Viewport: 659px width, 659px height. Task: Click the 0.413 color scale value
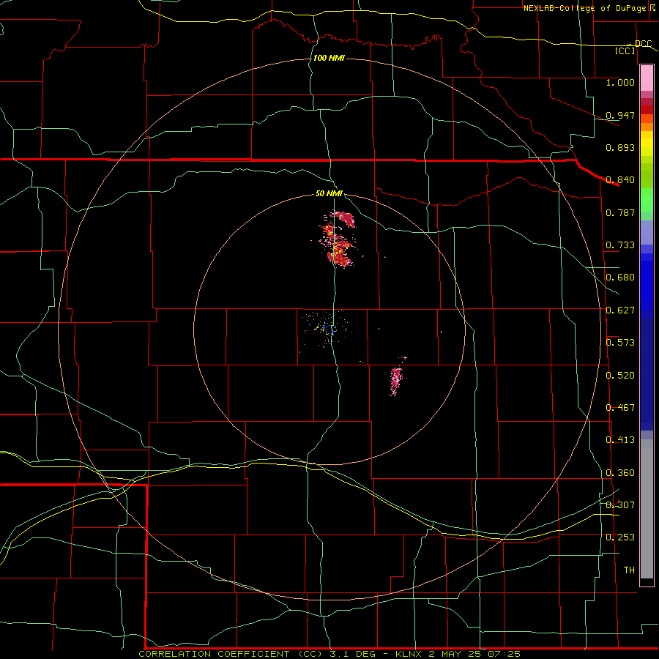point(620,440)
